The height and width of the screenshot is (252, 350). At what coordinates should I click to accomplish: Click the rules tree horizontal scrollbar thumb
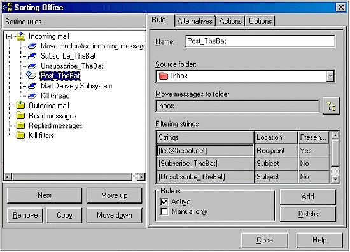tap(72, 177)
